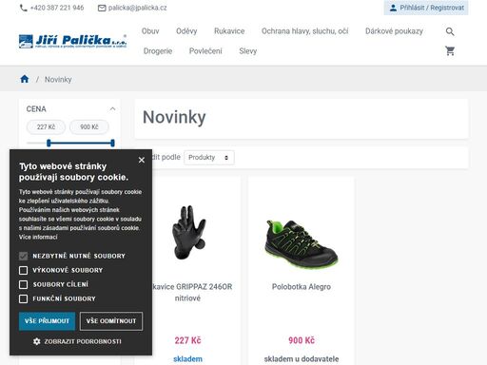Click the left price slider handle
The image size is (487, 365).
49,143
